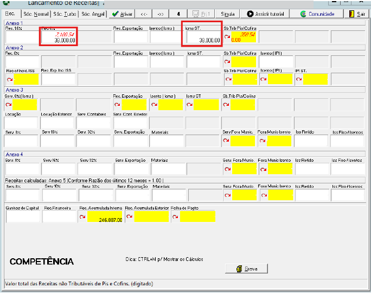Click the Anexo 1 Rec. Exportação field
Screen dimensions: 371x293
click(x=131, y=37)
